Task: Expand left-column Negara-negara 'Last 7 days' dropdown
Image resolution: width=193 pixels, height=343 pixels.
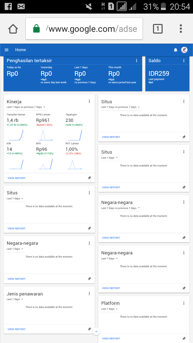Action: tap(15, 249)
